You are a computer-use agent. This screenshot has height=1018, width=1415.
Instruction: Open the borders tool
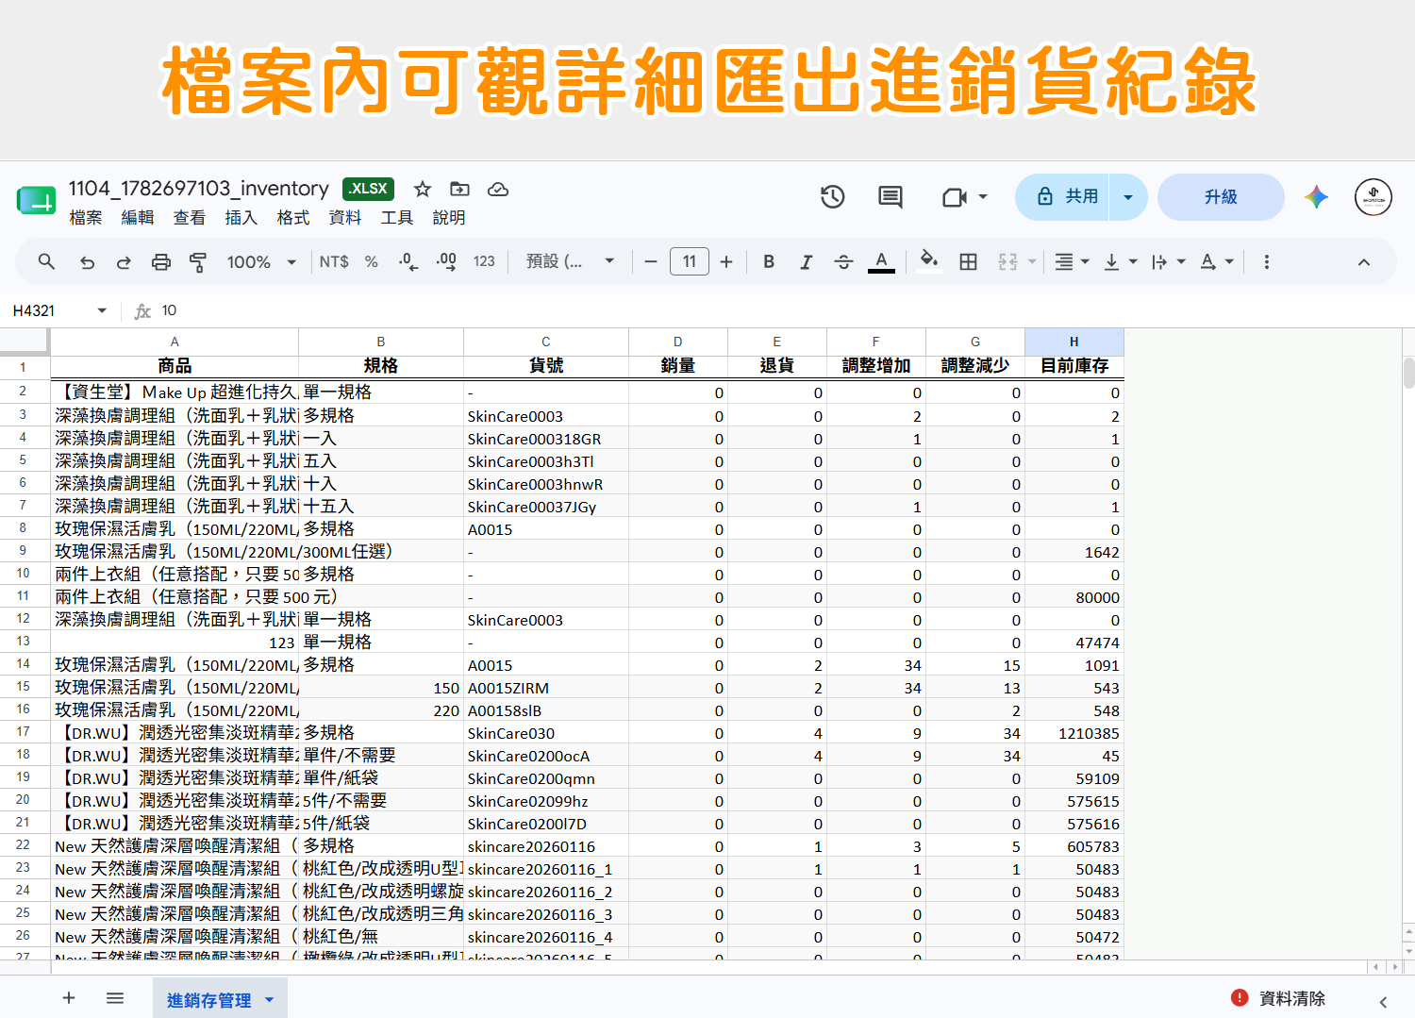968,261
